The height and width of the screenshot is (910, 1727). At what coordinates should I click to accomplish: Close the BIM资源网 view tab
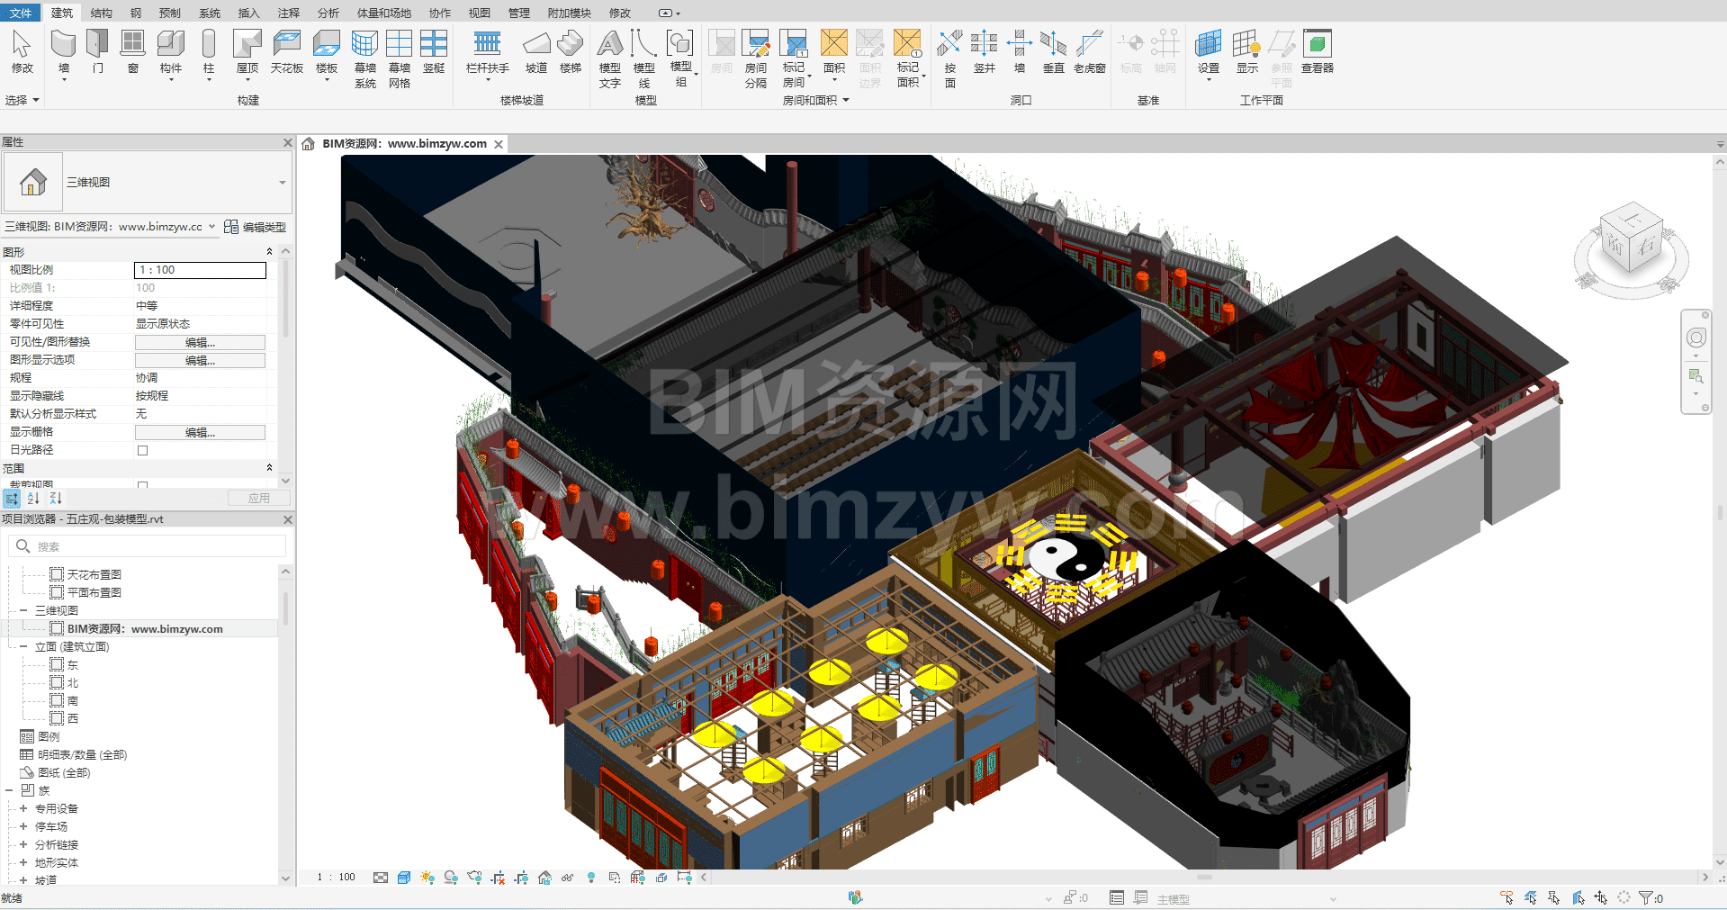[499, 144]
